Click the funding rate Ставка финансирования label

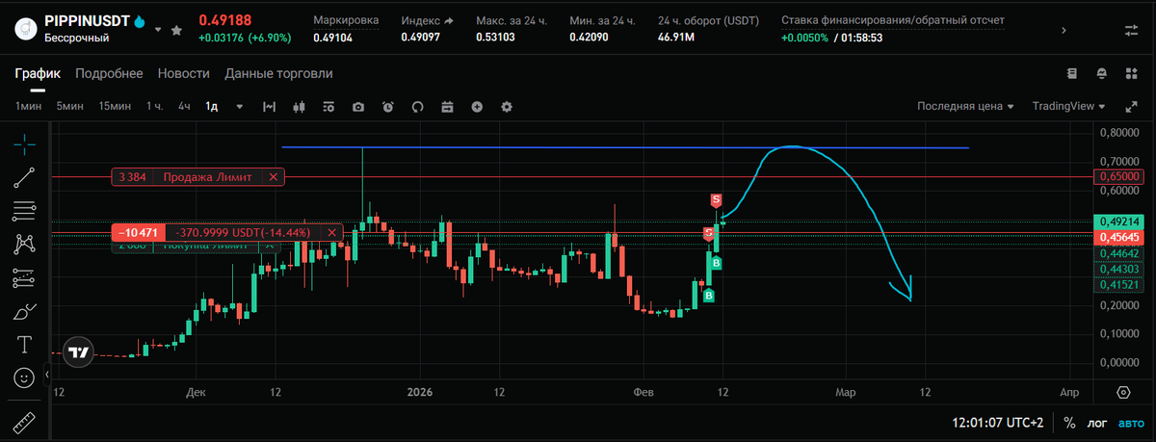893,20
